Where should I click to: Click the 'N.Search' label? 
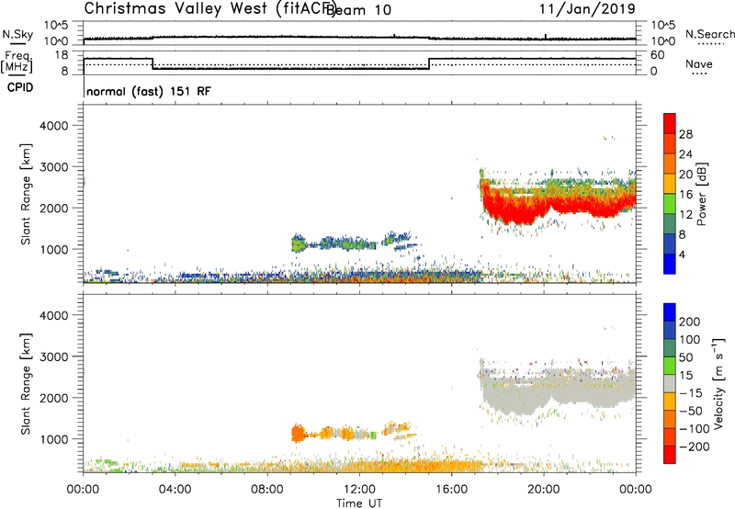pyautogui.click(x=710, y=34)
